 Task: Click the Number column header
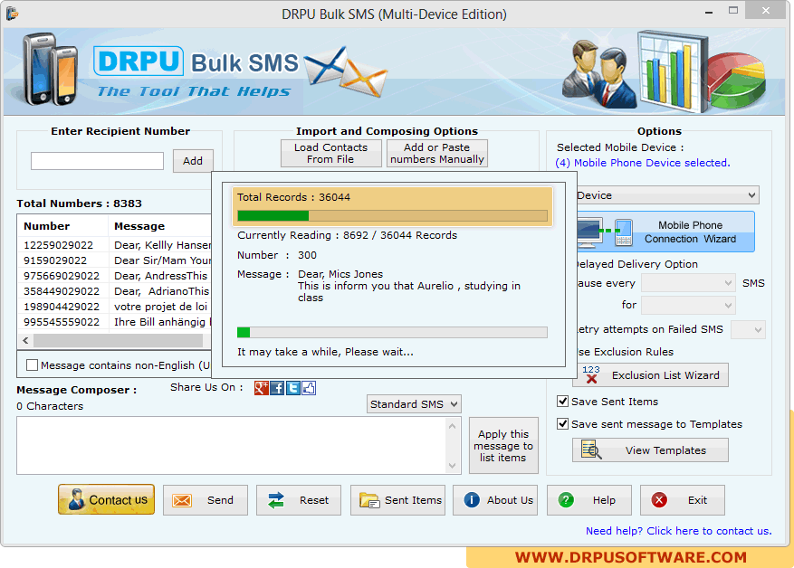coord(62,226)
